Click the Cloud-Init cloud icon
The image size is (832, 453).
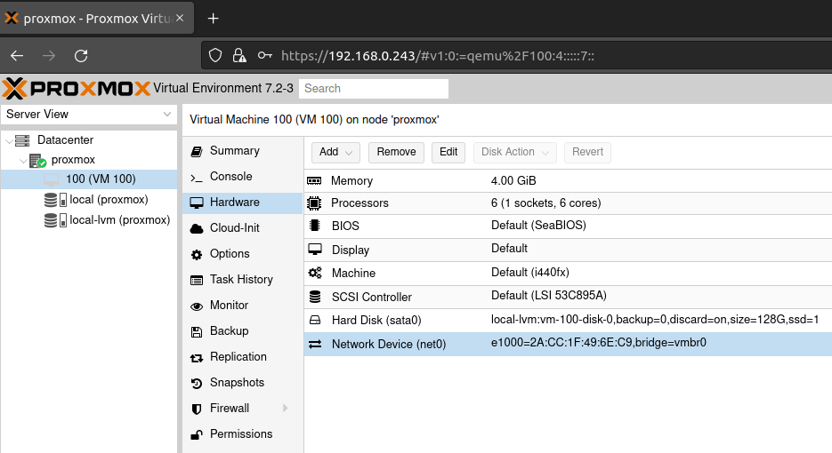(x=197, y=228)
